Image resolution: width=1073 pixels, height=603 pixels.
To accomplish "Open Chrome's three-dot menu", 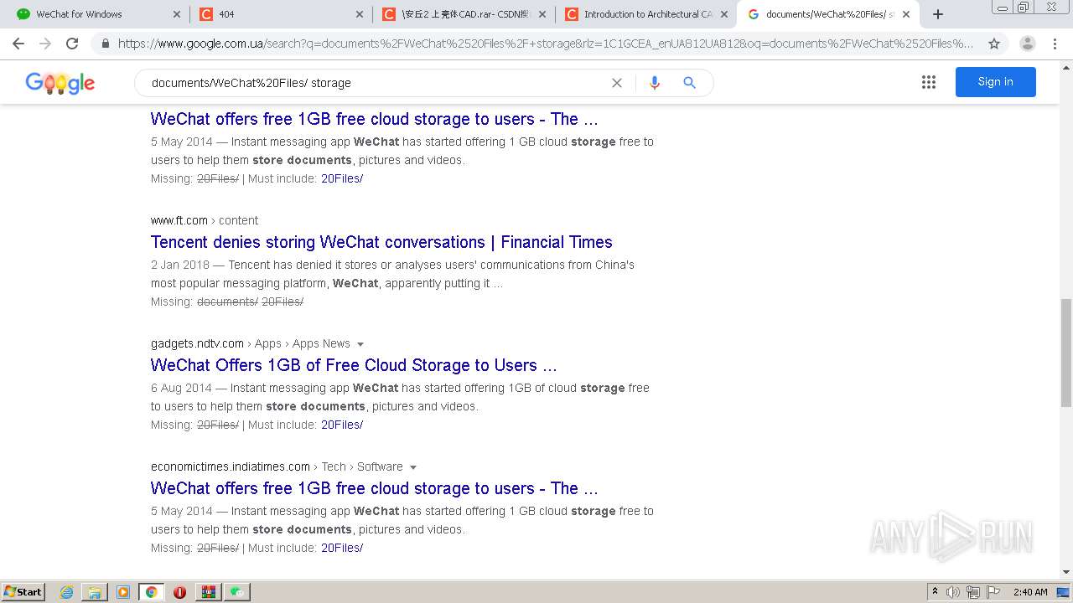I will point(1055,44).
